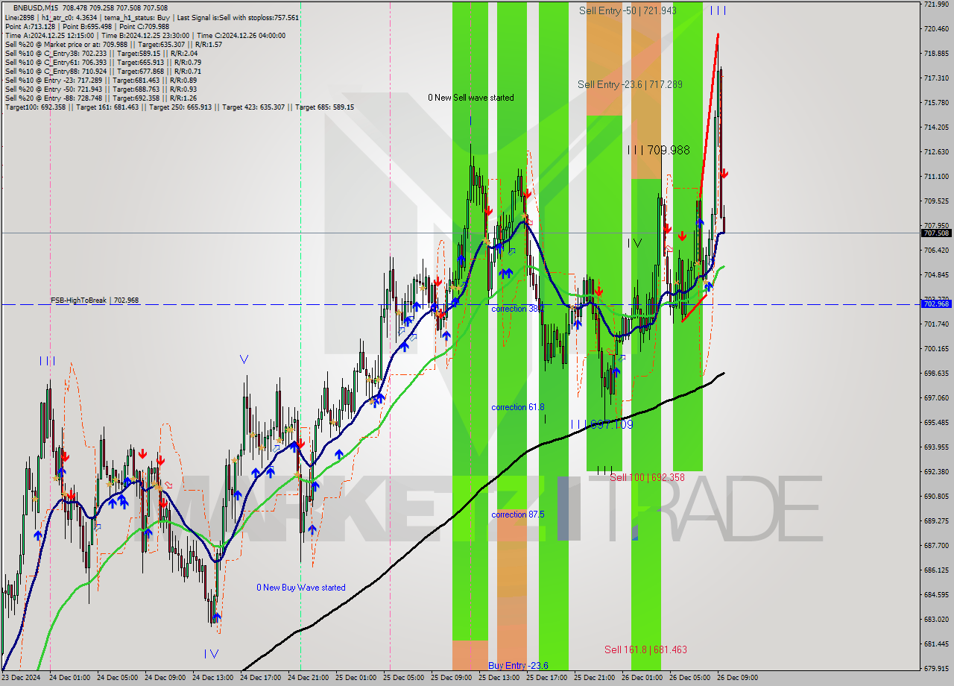Image resolution: width=954 pixels, height=686 pixels.
Task: Select the '0 New Buy Wave started' label
Action: (301, 588)
